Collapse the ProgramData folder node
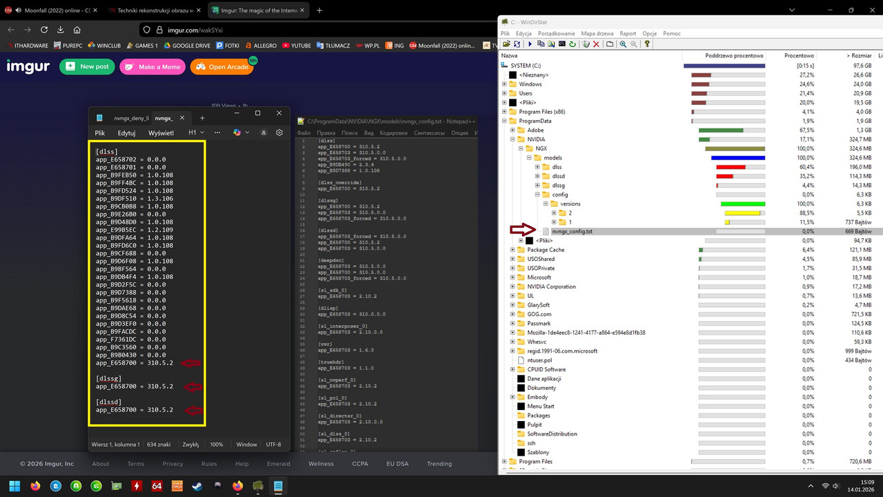The image size is (883, 497). pyautogui.click(x=504, y=121)
